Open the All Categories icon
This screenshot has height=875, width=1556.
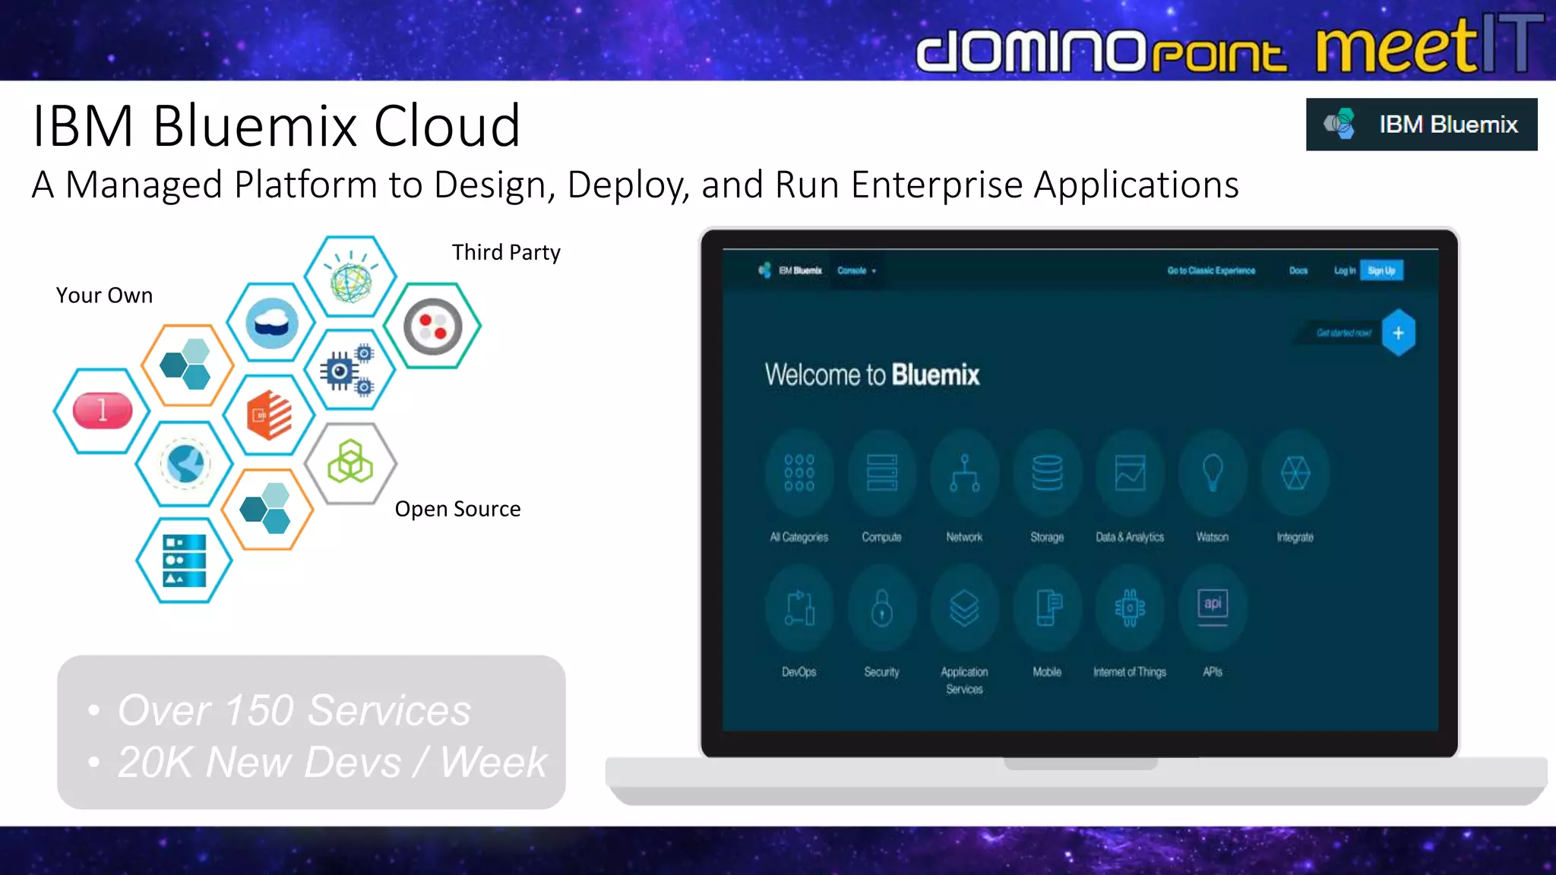[x=799, y=473]
